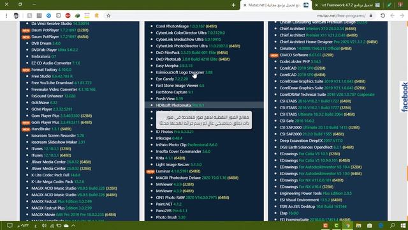Open EximiousSoft Logo Designer link
Image resolution: width=408 pixels, height=230 pixels.
[184, 72]
